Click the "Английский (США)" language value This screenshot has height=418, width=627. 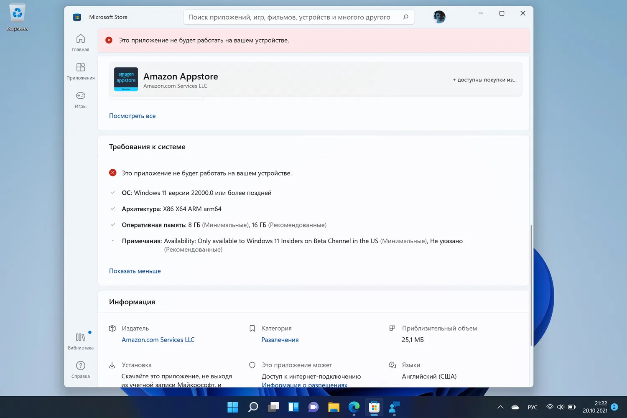(429, 377)
